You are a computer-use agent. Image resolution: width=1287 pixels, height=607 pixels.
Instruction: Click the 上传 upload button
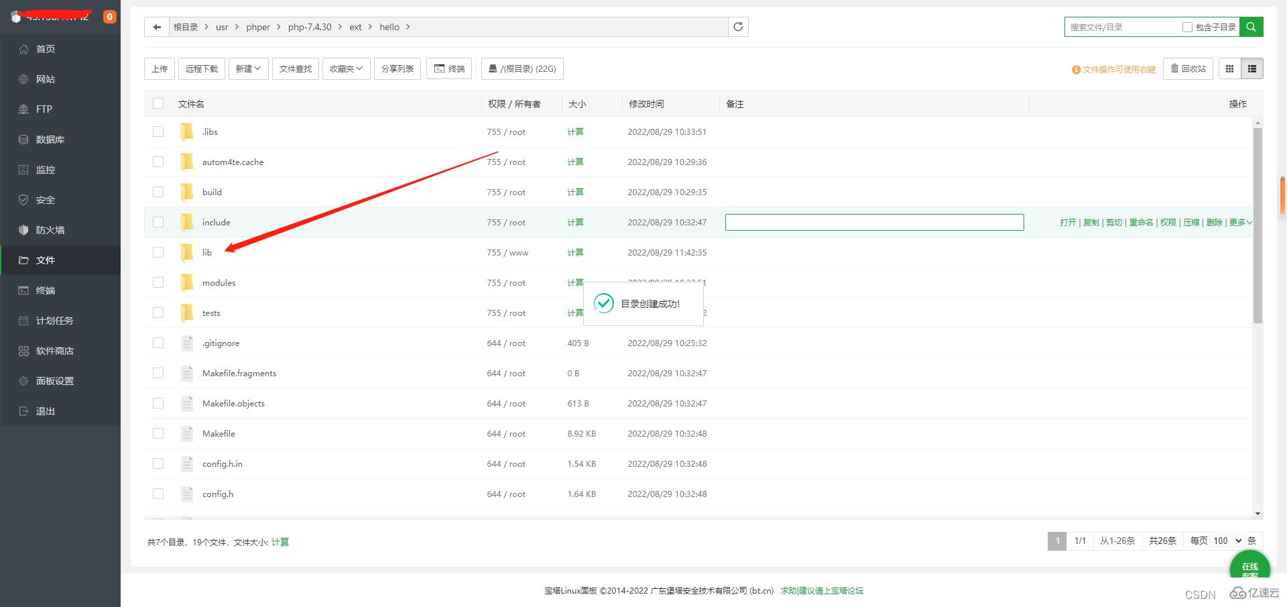point(160,68)
